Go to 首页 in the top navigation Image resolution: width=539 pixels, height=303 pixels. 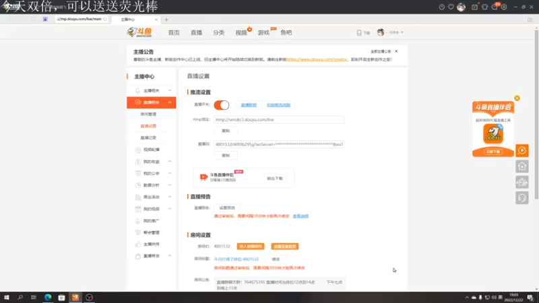(174, 32)
